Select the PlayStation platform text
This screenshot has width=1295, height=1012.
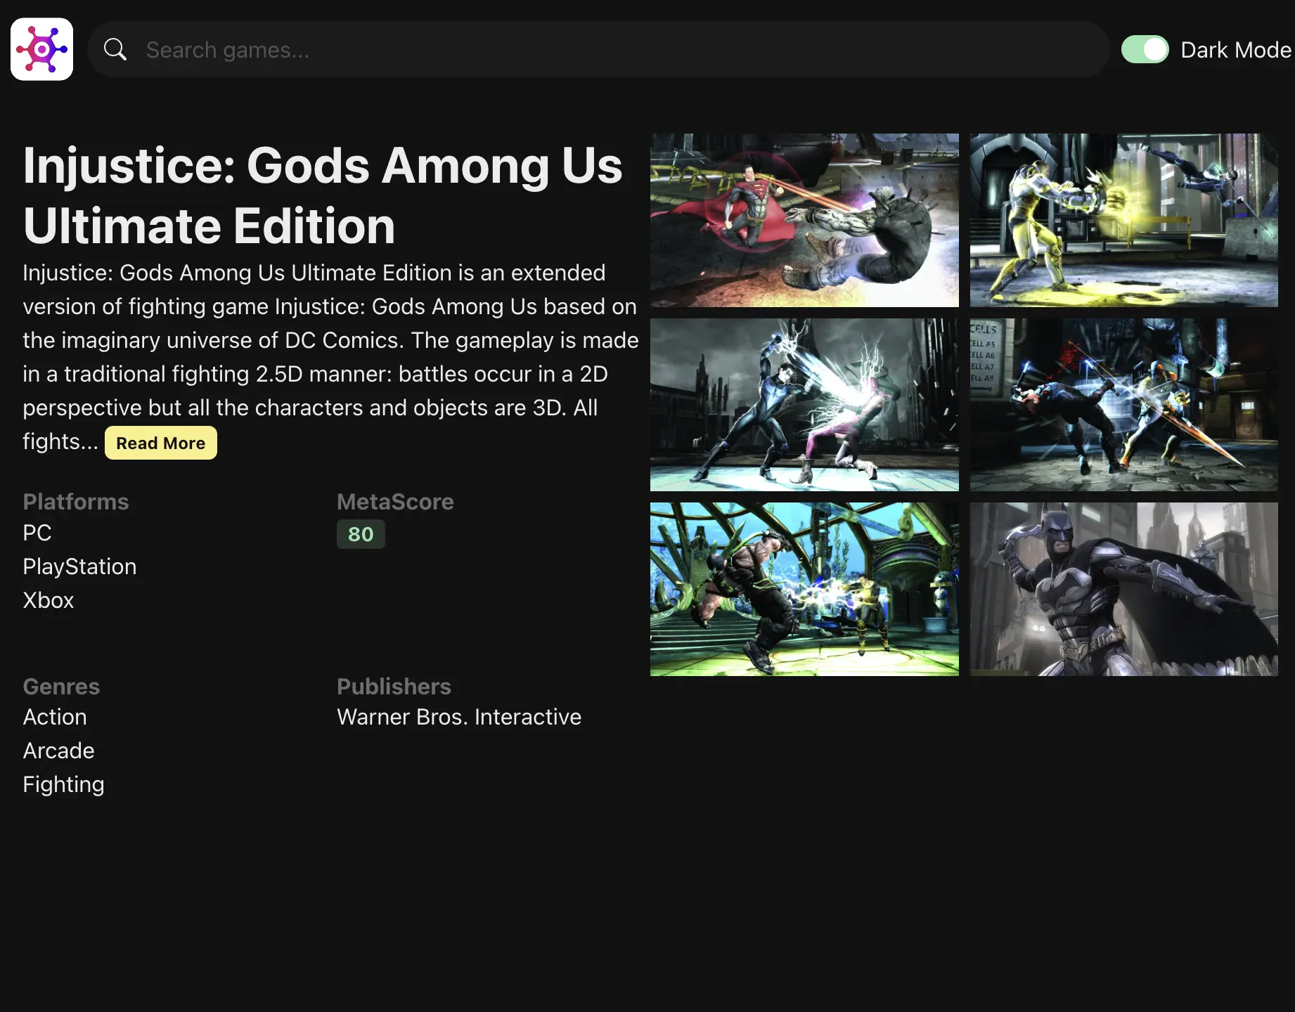(x=79, y=566)
